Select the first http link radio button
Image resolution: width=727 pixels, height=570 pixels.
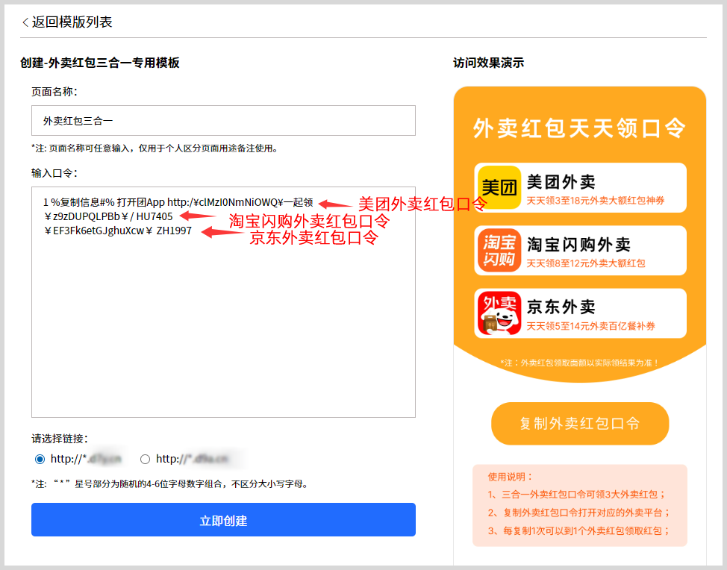click(x=40, y=459)
